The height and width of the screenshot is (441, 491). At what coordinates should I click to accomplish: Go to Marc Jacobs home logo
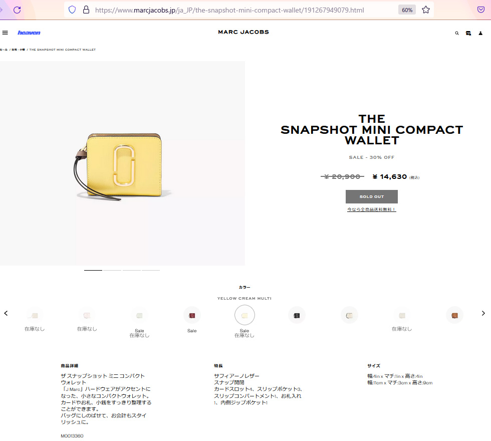(243, 32)
